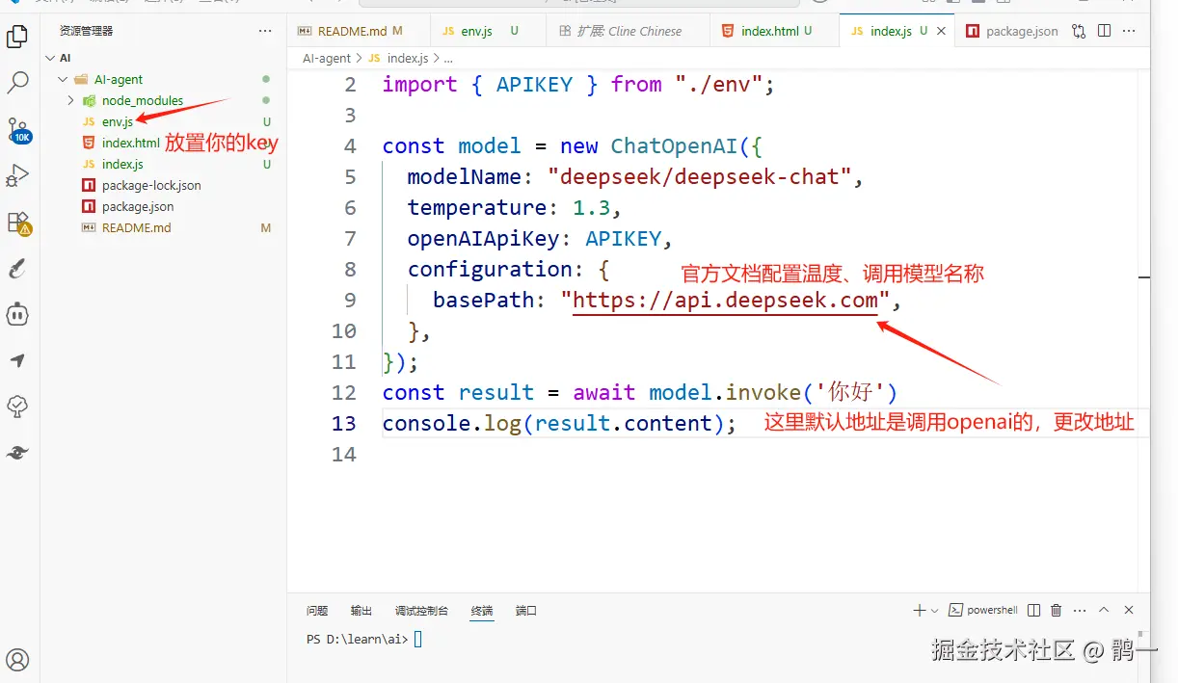Open the Cline robot icon view
1178x683 pixels.
pyautogui.click(x=17, y=314)
